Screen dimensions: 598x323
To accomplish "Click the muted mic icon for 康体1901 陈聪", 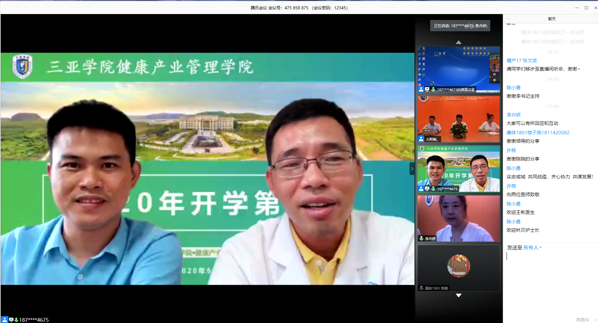I will (x=421, y=288).
